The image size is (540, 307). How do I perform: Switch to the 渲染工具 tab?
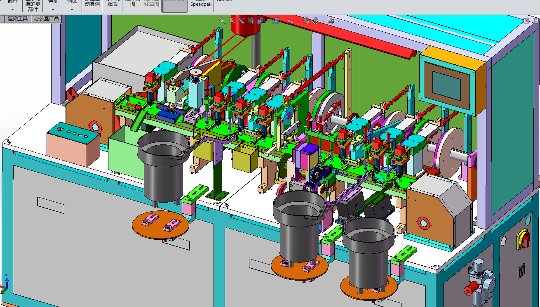pyautogui.click(x=18, y=19)
